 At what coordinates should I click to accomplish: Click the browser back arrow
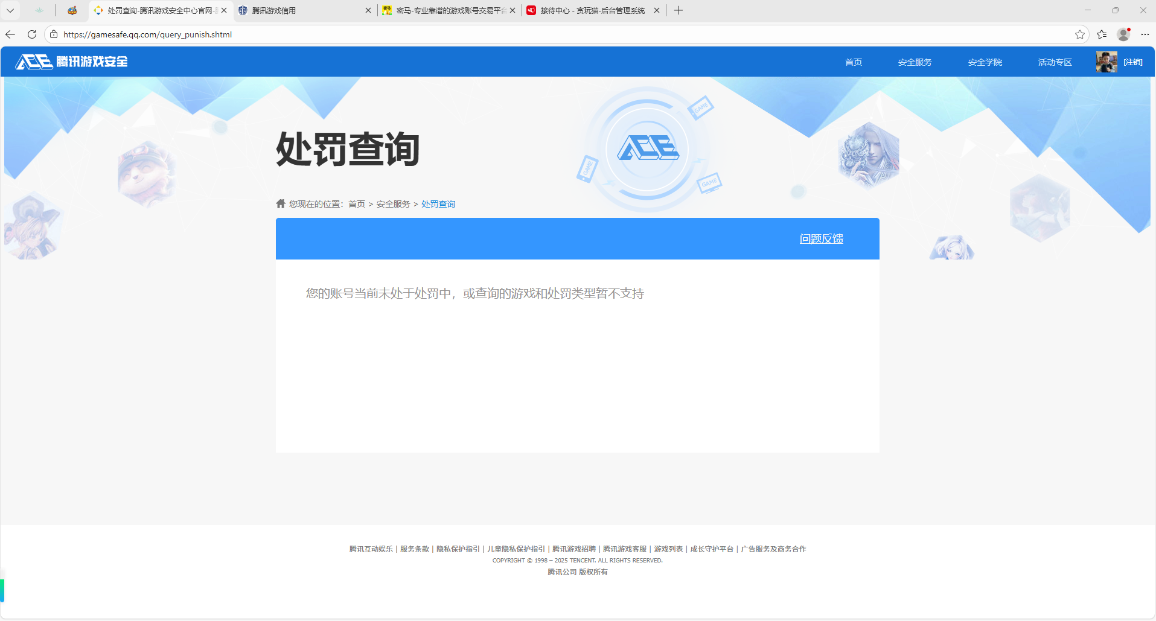(x=10, y=34)
